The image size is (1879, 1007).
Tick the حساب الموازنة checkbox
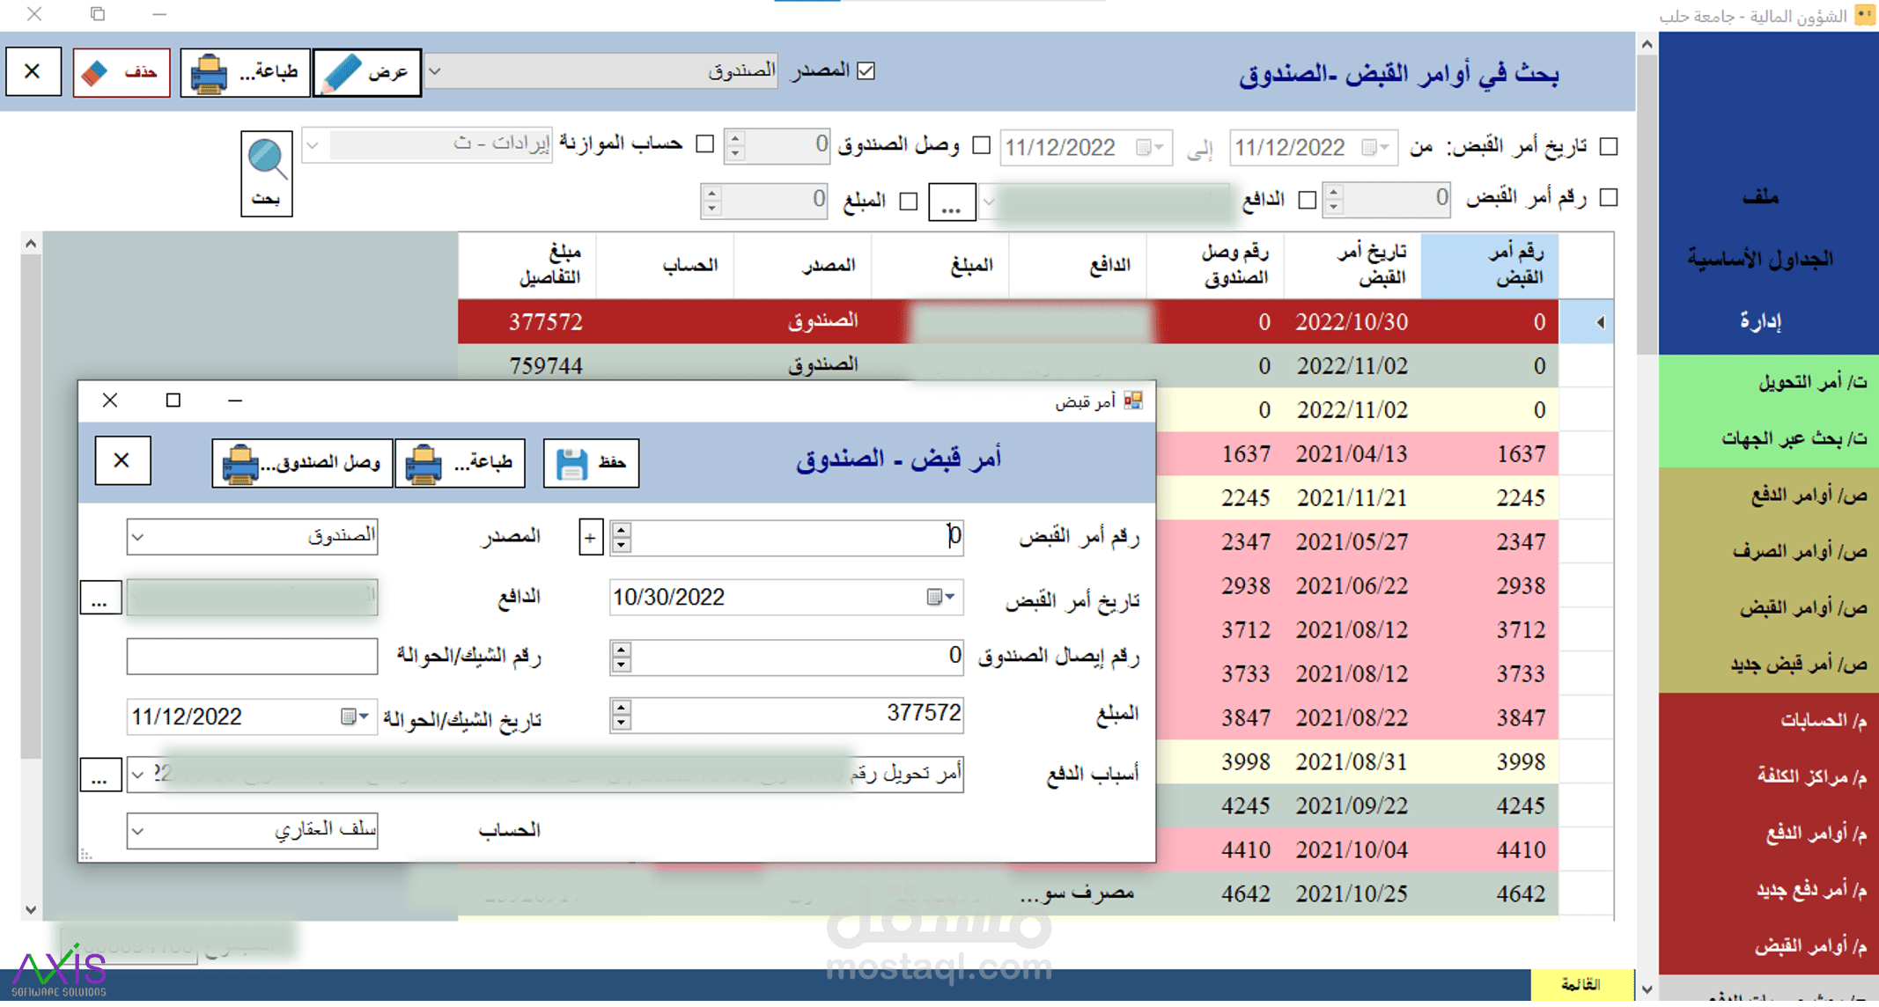[x=704, y=143]
